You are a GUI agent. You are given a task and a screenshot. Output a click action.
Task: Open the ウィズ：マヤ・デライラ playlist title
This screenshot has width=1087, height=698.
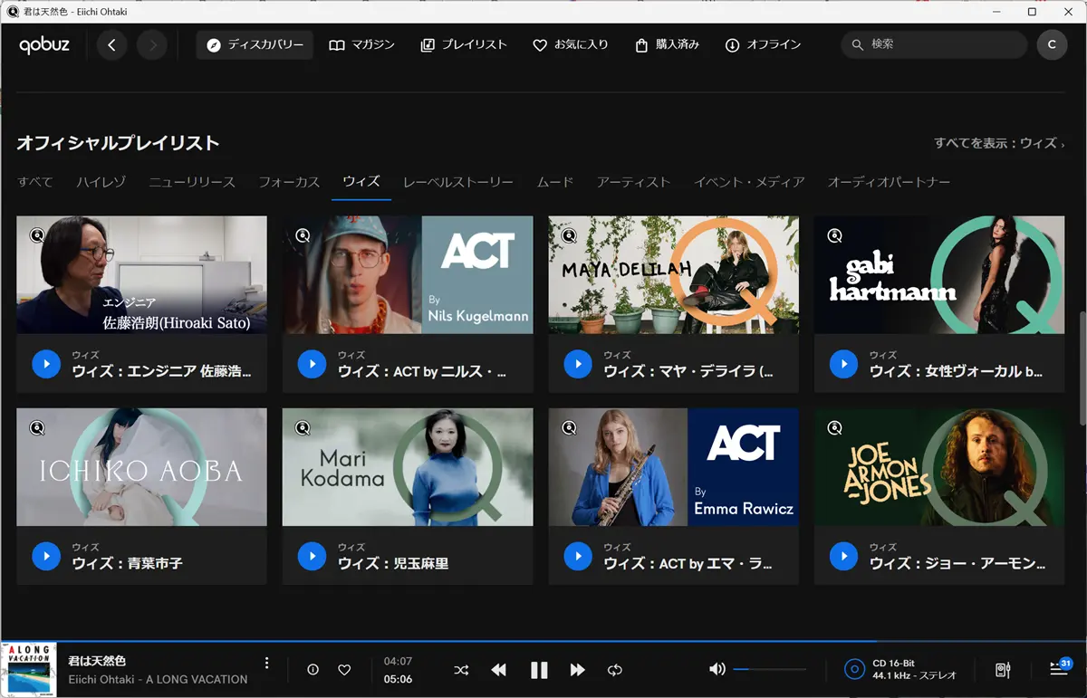689,371
